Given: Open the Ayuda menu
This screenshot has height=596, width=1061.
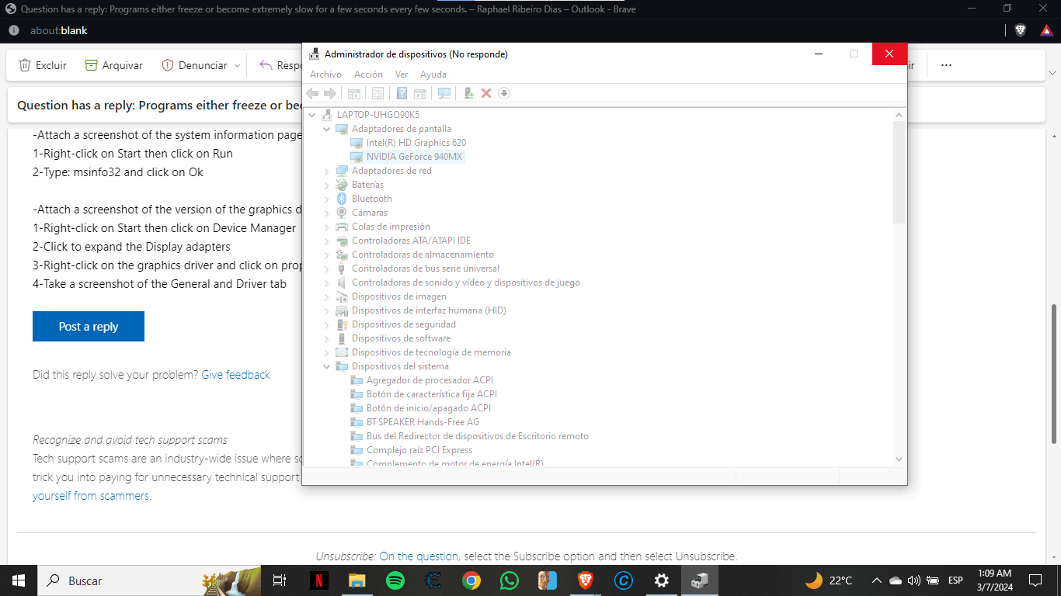Looking at the screenshot, I should click(433, 74).
